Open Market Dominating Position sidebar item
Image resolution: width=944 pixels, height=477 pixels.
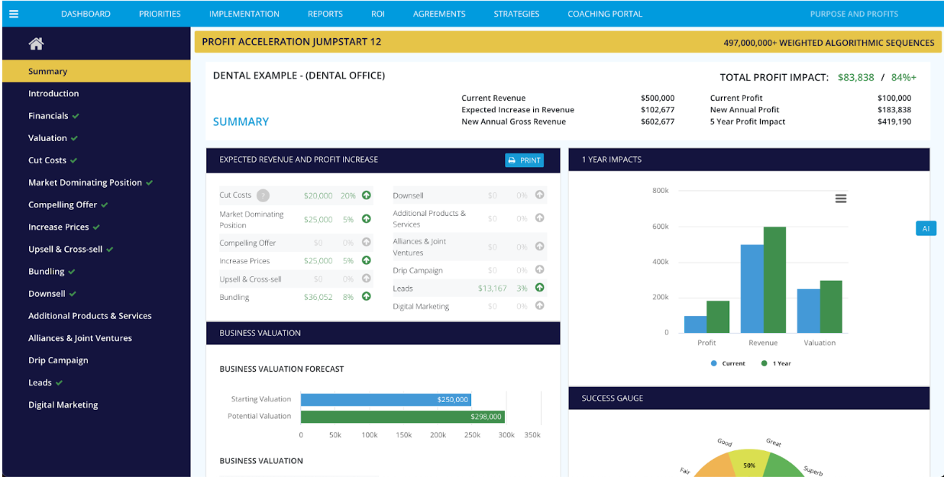pos(85,183)
